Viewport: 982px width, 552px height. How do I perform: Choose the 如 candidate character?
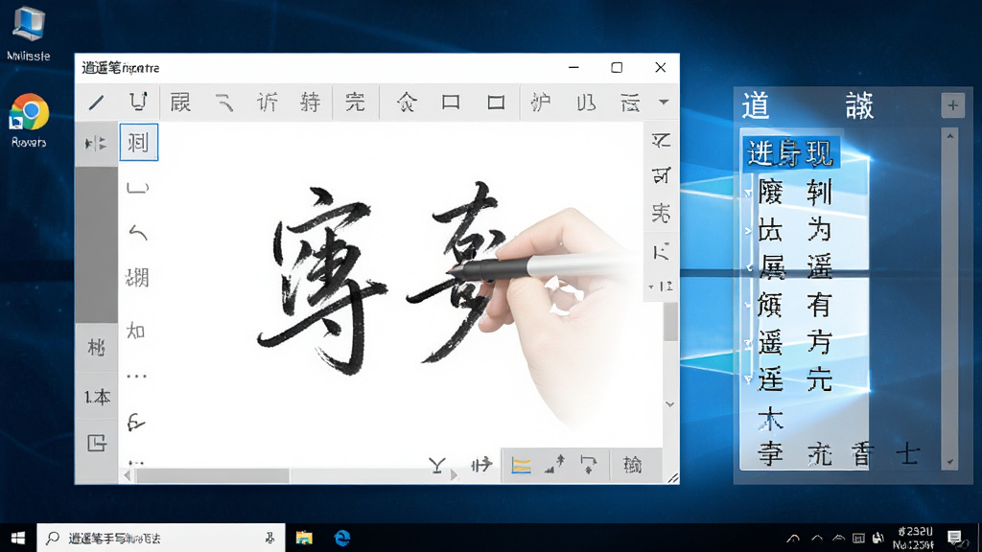pos(136,331)
